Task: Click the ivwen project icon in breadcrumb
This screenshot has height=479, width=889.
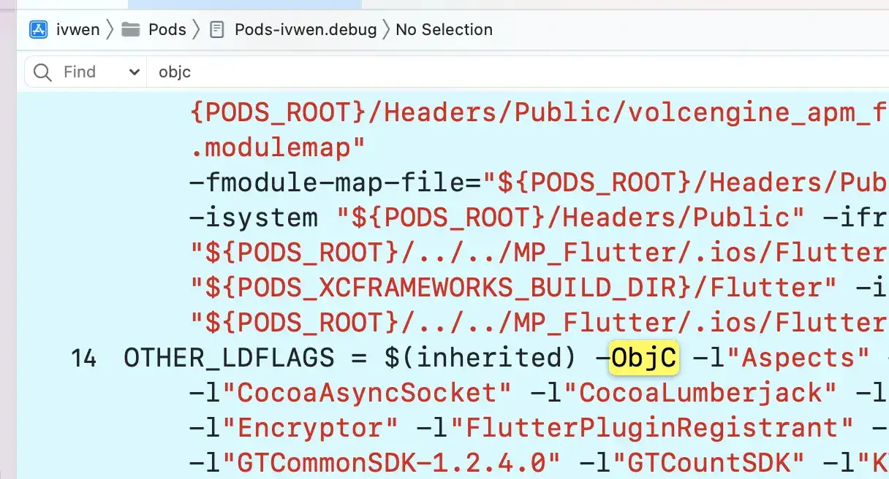Action: click(38, 30)
